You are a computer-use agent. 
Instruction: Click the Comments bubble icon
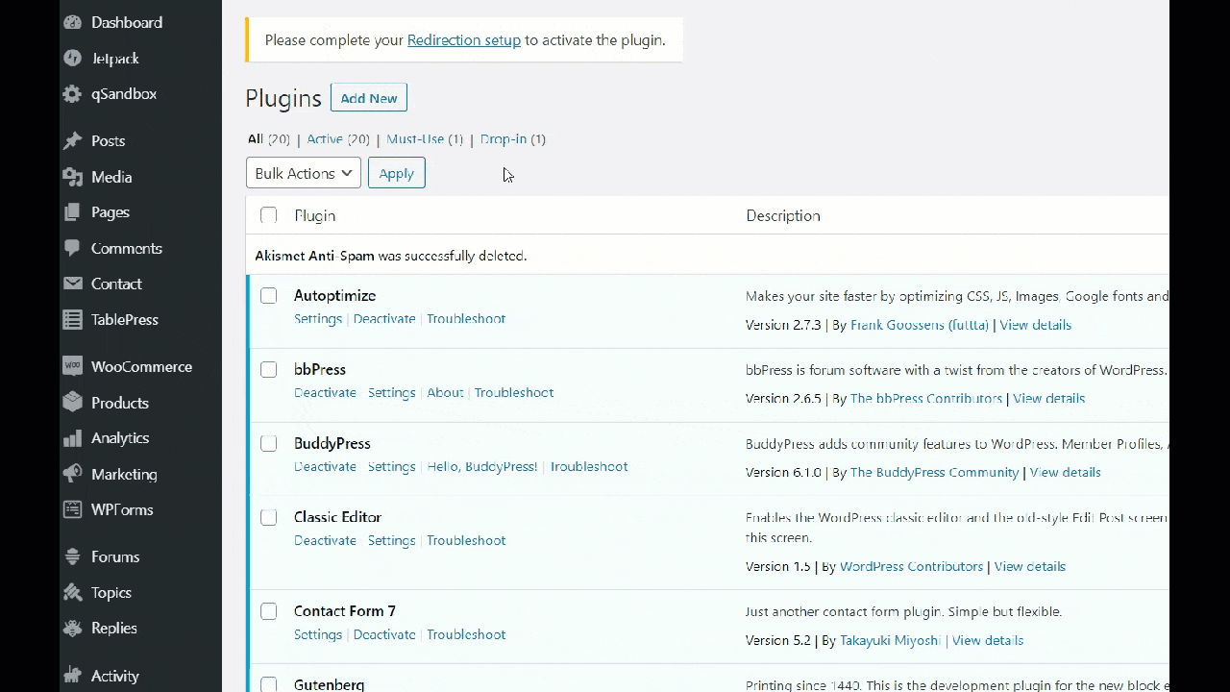[72, 248]
